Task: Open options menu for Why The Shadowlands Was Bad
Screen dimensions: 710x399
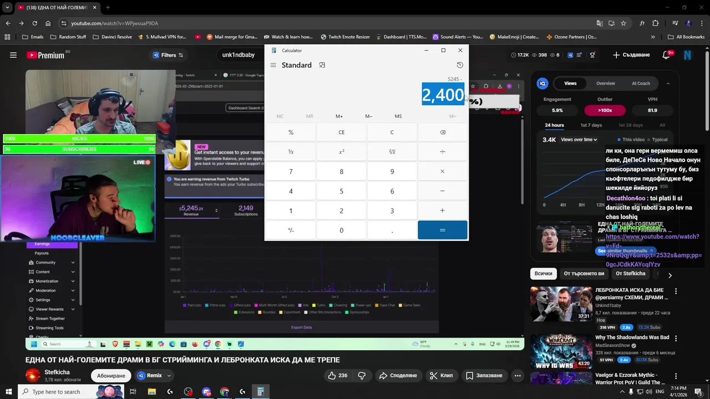Action: pos(676,338)
